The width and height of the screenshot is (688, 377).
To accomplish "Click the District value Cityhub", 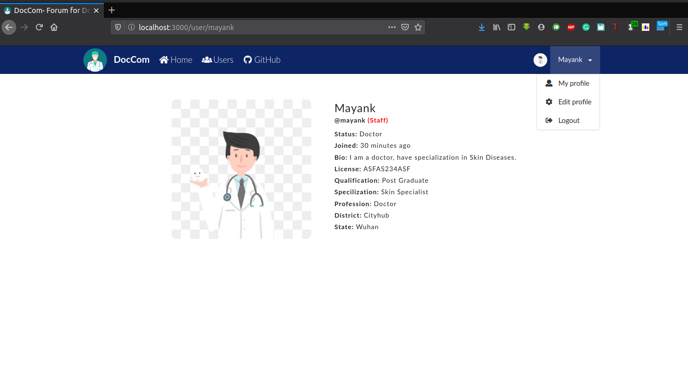I will [376, 215].
